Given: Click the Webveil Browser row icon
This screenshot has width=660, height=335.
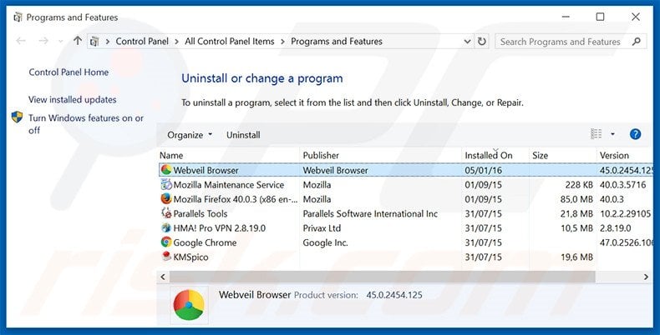Looking at the screenshot, I should point(166,170).
